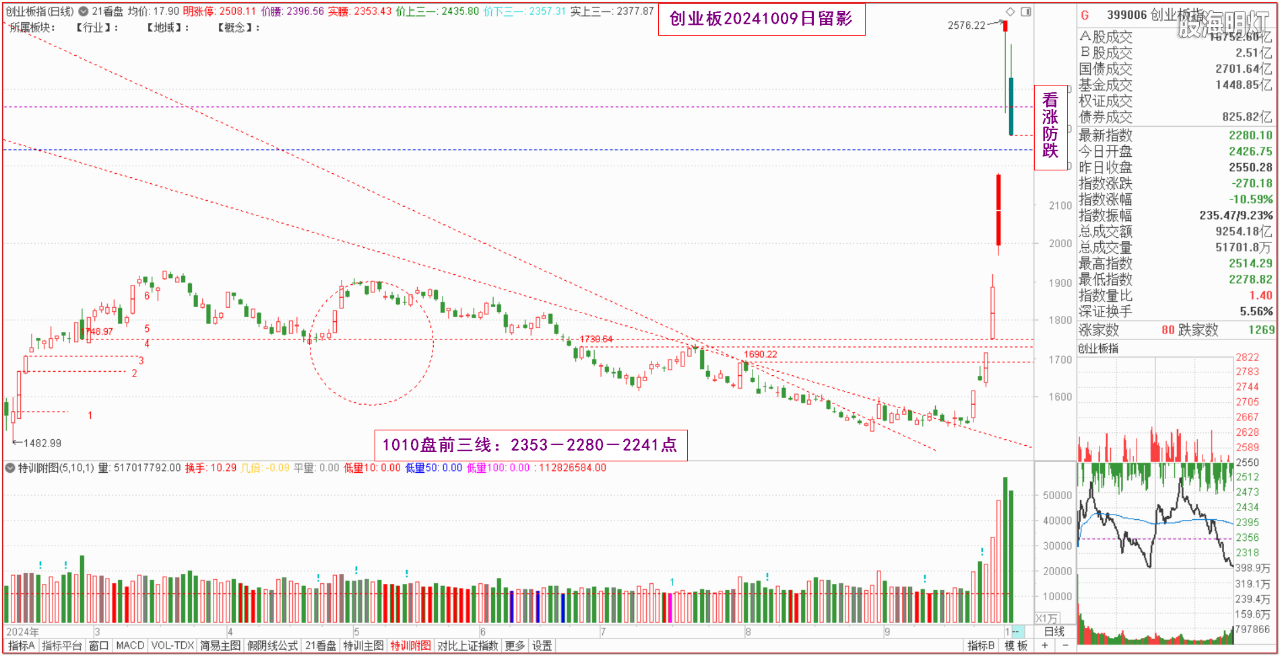Switch to the MACD indicator tab
1280x656 pixels.
(130, 645)
